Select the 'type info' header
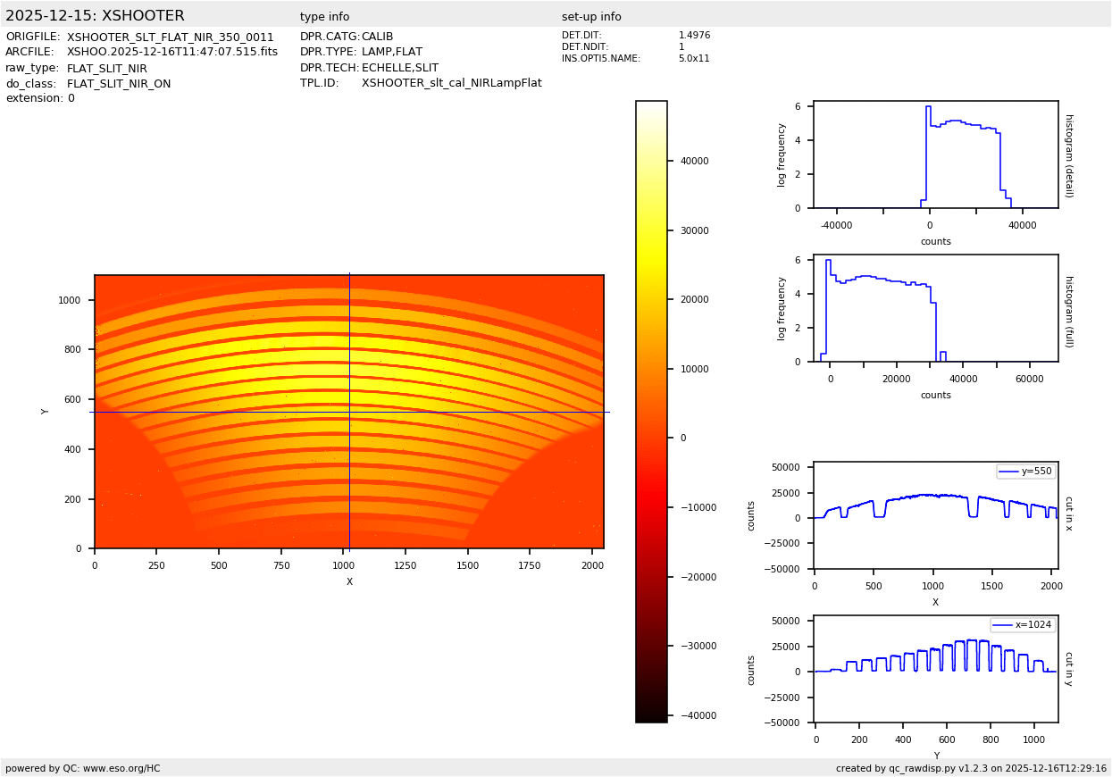Viewport: 1112px width, 777px height. click(324, 17)
